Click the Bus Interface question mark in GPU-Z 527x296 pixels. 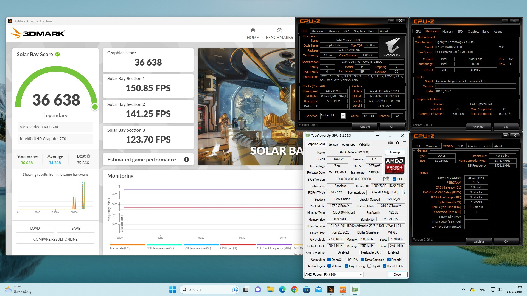point(404,192)
